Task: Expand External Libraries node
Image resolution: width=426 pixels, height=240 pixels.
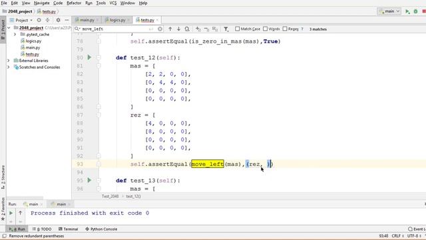Action: click(9, 61)
